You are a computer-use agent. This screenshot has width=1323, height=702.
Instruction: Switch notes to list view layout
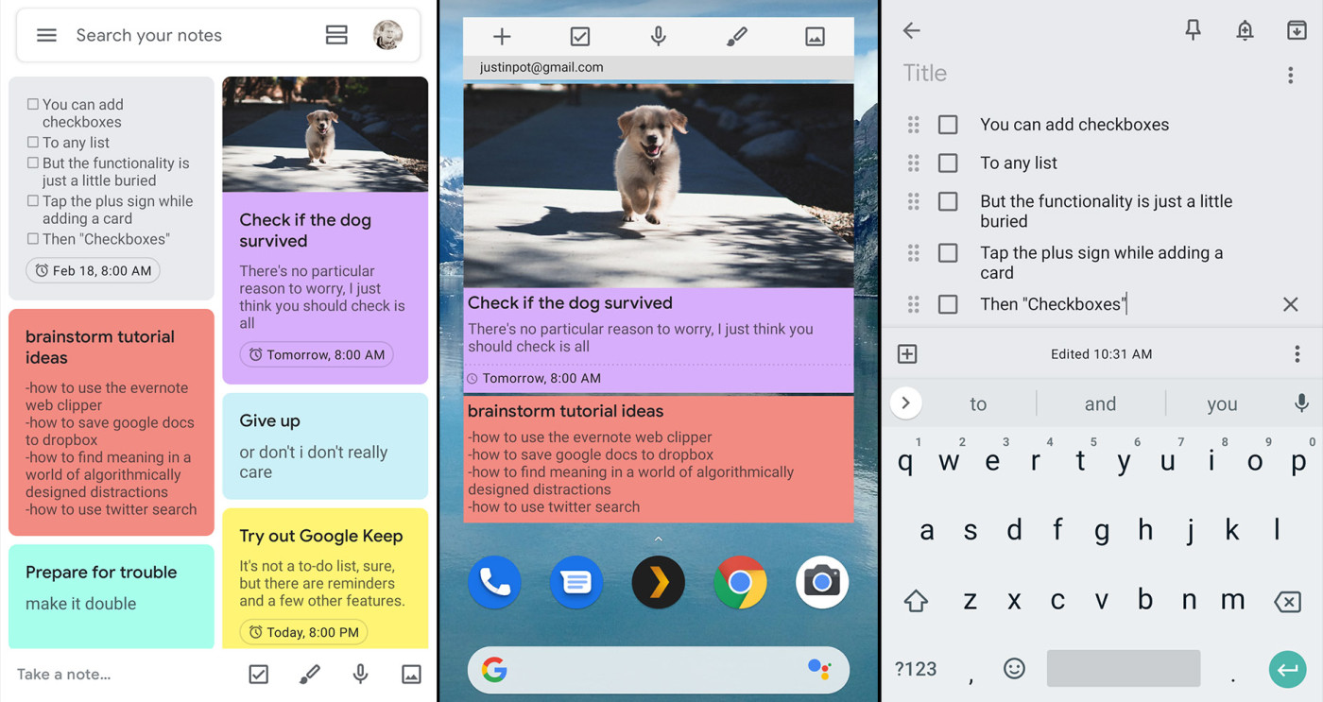point(336,36)
